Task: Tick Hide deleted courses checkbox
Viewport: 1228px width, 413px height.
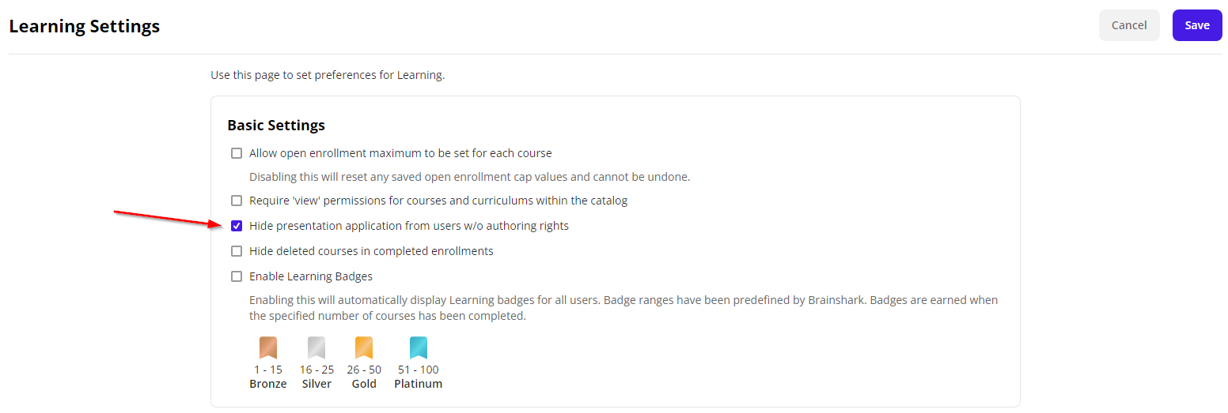Action: [237, 251]
